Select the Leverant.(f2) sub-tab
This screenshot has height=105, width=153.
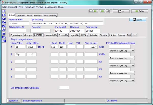tap(50, 35)
